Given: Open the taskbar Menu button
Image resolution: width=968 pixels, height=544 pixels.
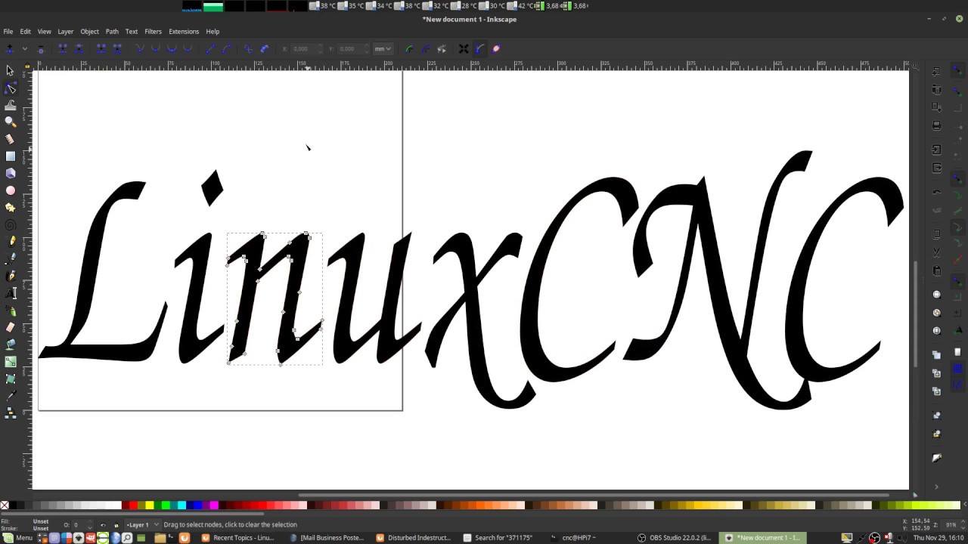Looking at the screenshot, I should 17,538.
